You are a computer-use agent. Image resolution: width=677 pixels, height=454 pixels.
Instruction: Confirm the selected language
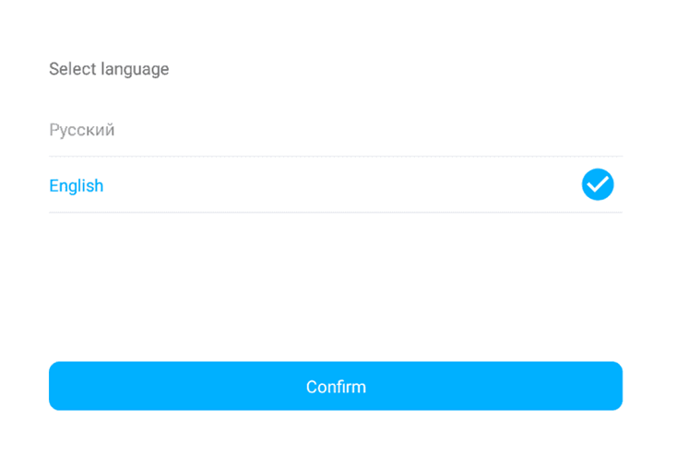336,387
